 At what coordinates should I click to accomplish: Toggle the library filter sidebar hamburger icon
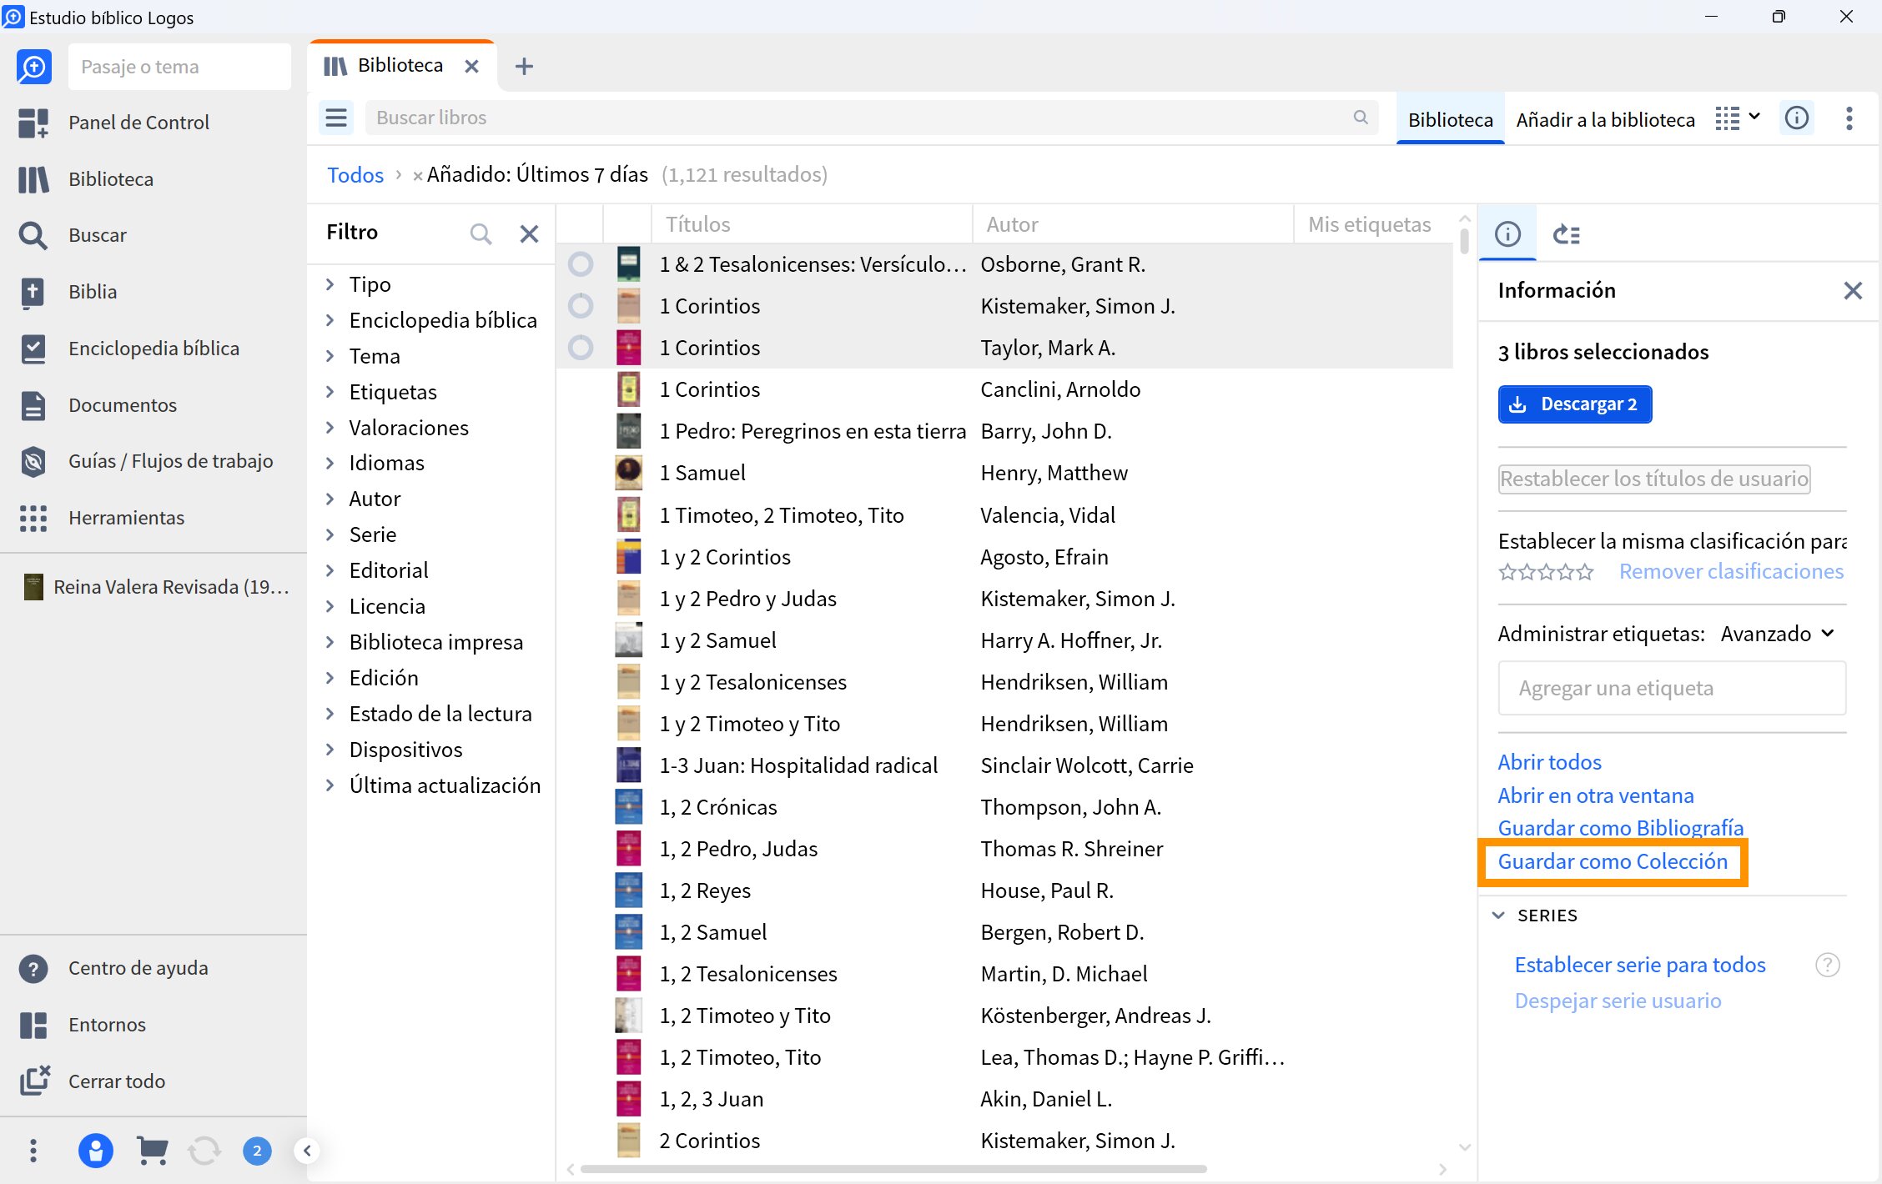pos(336,118)
